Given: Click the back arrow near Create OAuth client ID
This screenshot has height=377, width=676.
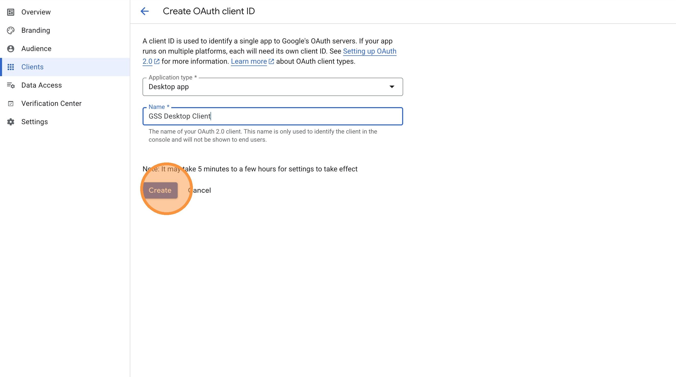Looking at the screenshot, I should [145, 11].
